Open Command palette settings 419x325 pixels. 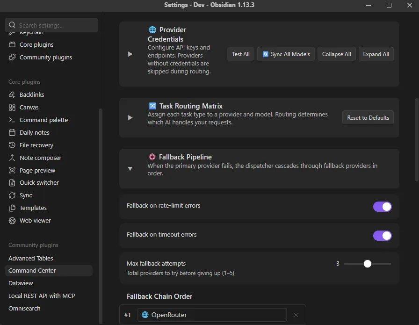click(43, 120)
